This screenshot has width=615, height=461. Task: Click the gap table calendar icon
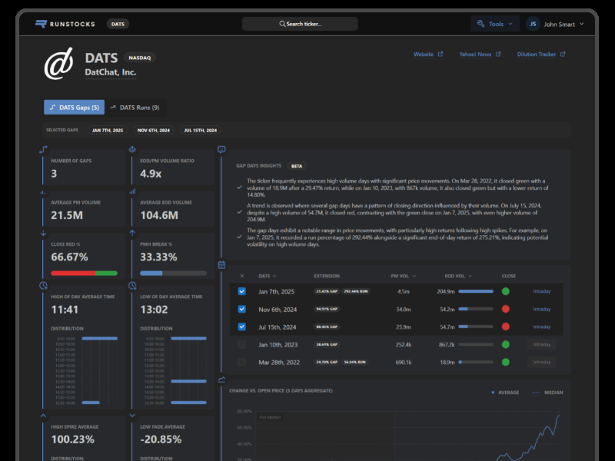(221, 265)
